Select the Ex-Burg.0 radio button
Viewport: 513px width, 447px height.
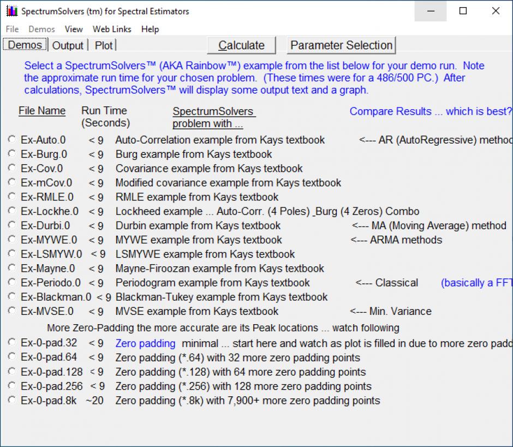click(12, 153)
